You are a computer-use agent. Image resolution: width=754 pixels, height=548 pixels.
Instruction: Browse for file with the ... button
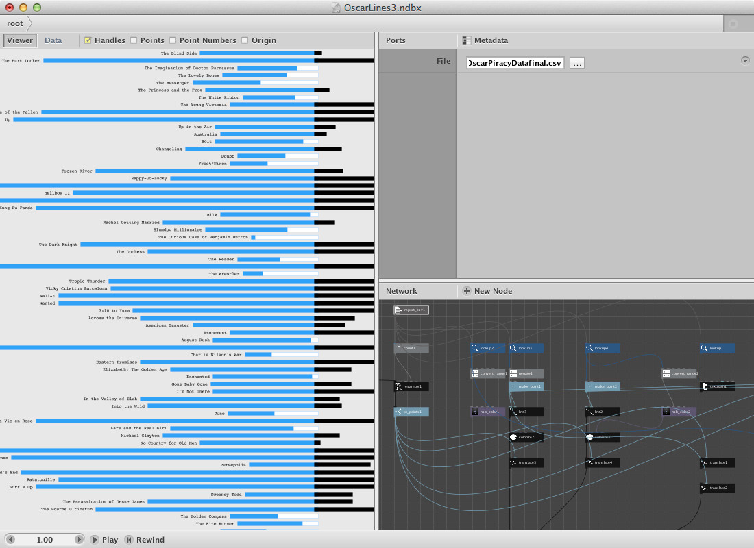coord(577,63)
